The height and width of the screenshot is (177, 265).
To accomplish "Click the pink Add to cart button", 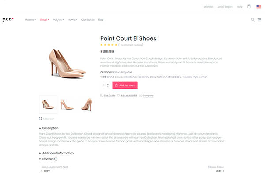I will pos(125,85).
